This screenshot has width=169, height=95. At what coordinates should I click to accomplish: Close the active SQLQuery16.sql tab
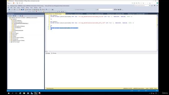click(x=65, y=14)
